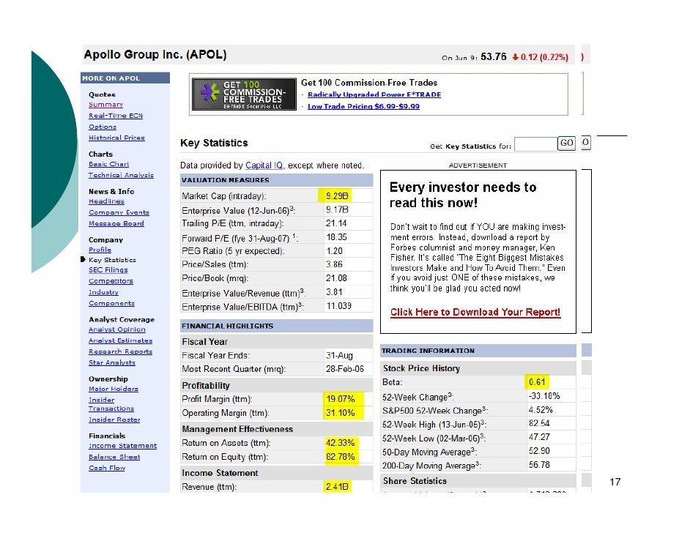This screenshot has height=533, width=690.
Task: Select Operating Margin value 31.10%
Action: pyautogui.click(x=341, y=413)
